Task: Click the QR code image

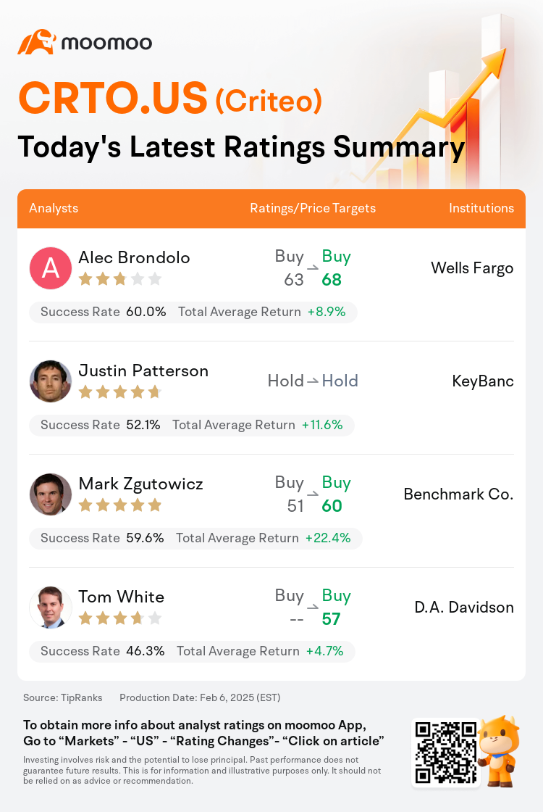Action: 446,753
